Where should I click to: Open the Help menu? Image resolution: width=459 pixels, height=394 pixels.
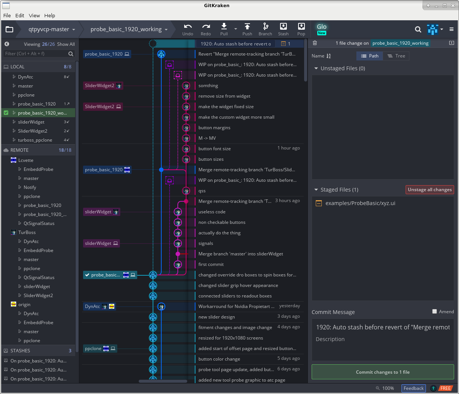pyautogui.click(x=50, y=15)
